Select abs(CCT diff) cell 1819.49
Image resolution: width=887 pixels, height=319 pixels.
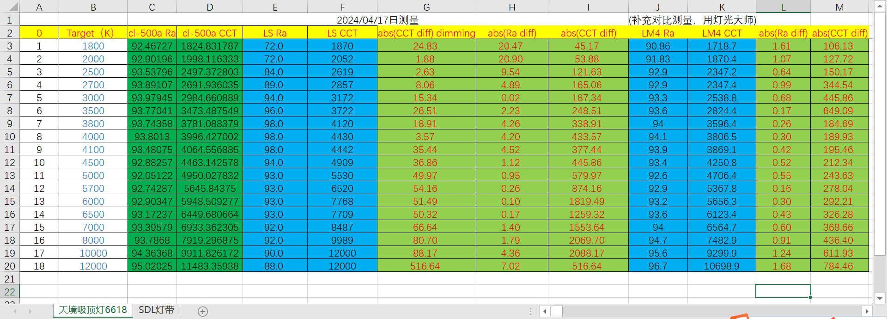point(588,201)
